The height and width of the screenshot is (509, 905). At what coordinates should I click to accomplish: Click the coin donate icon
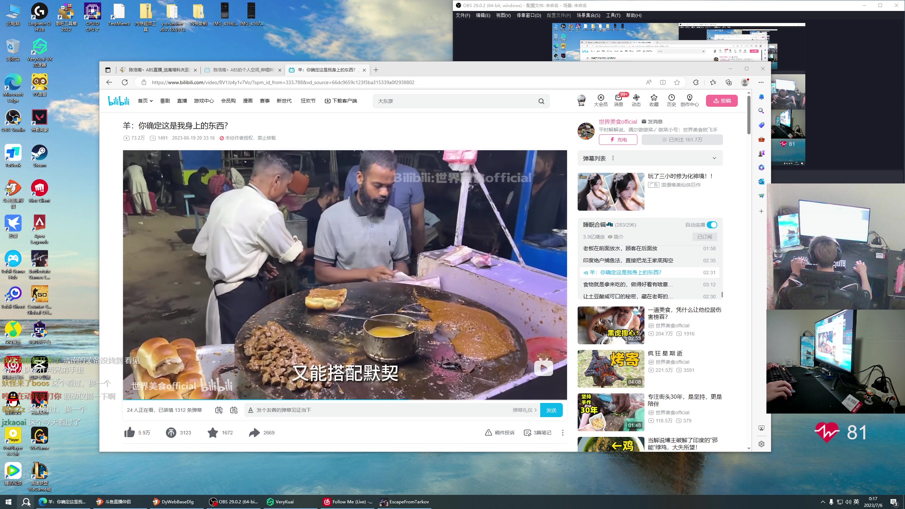(171, 432)
